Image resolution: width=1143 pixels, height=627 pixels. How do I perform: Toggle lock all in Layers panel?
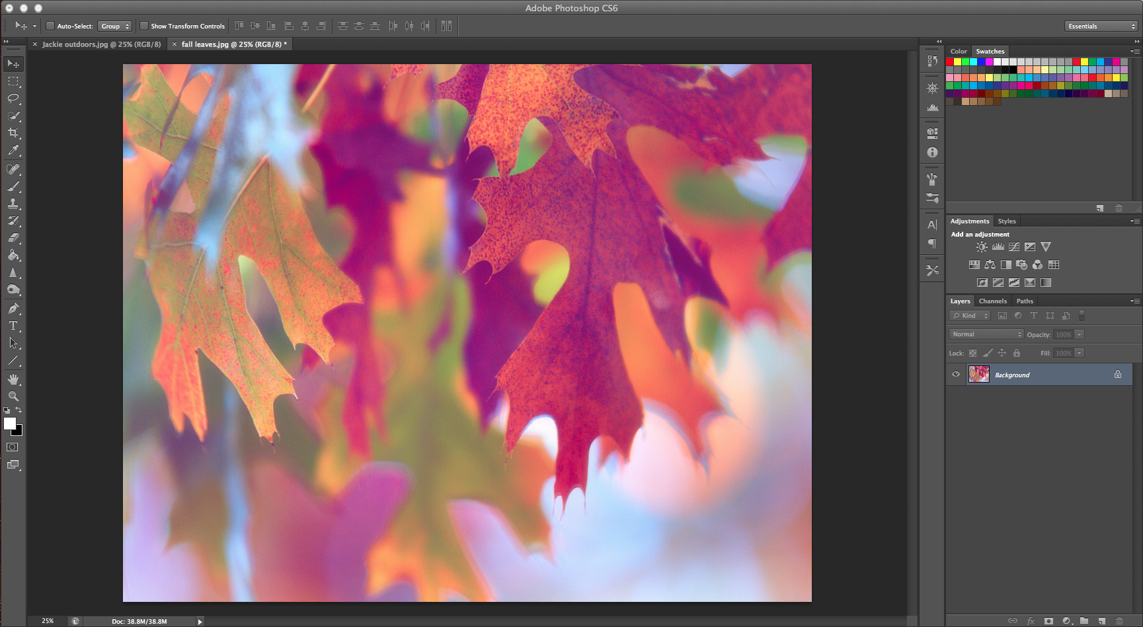point(1017,353)
